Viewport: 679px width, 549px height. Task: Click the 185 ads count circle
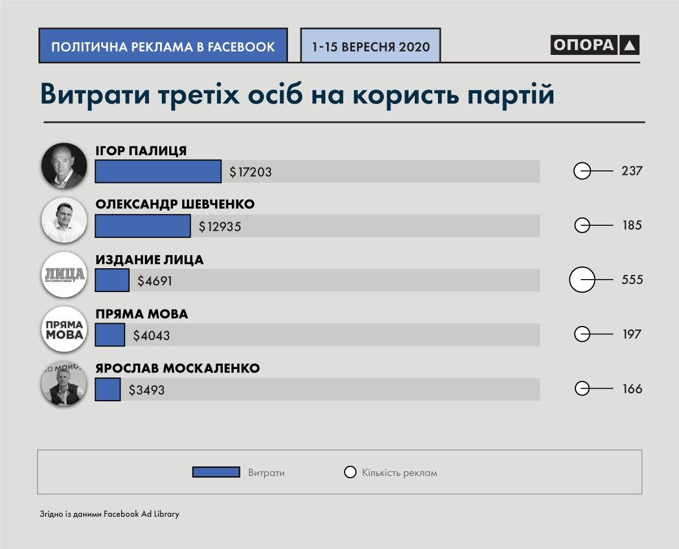582,225
